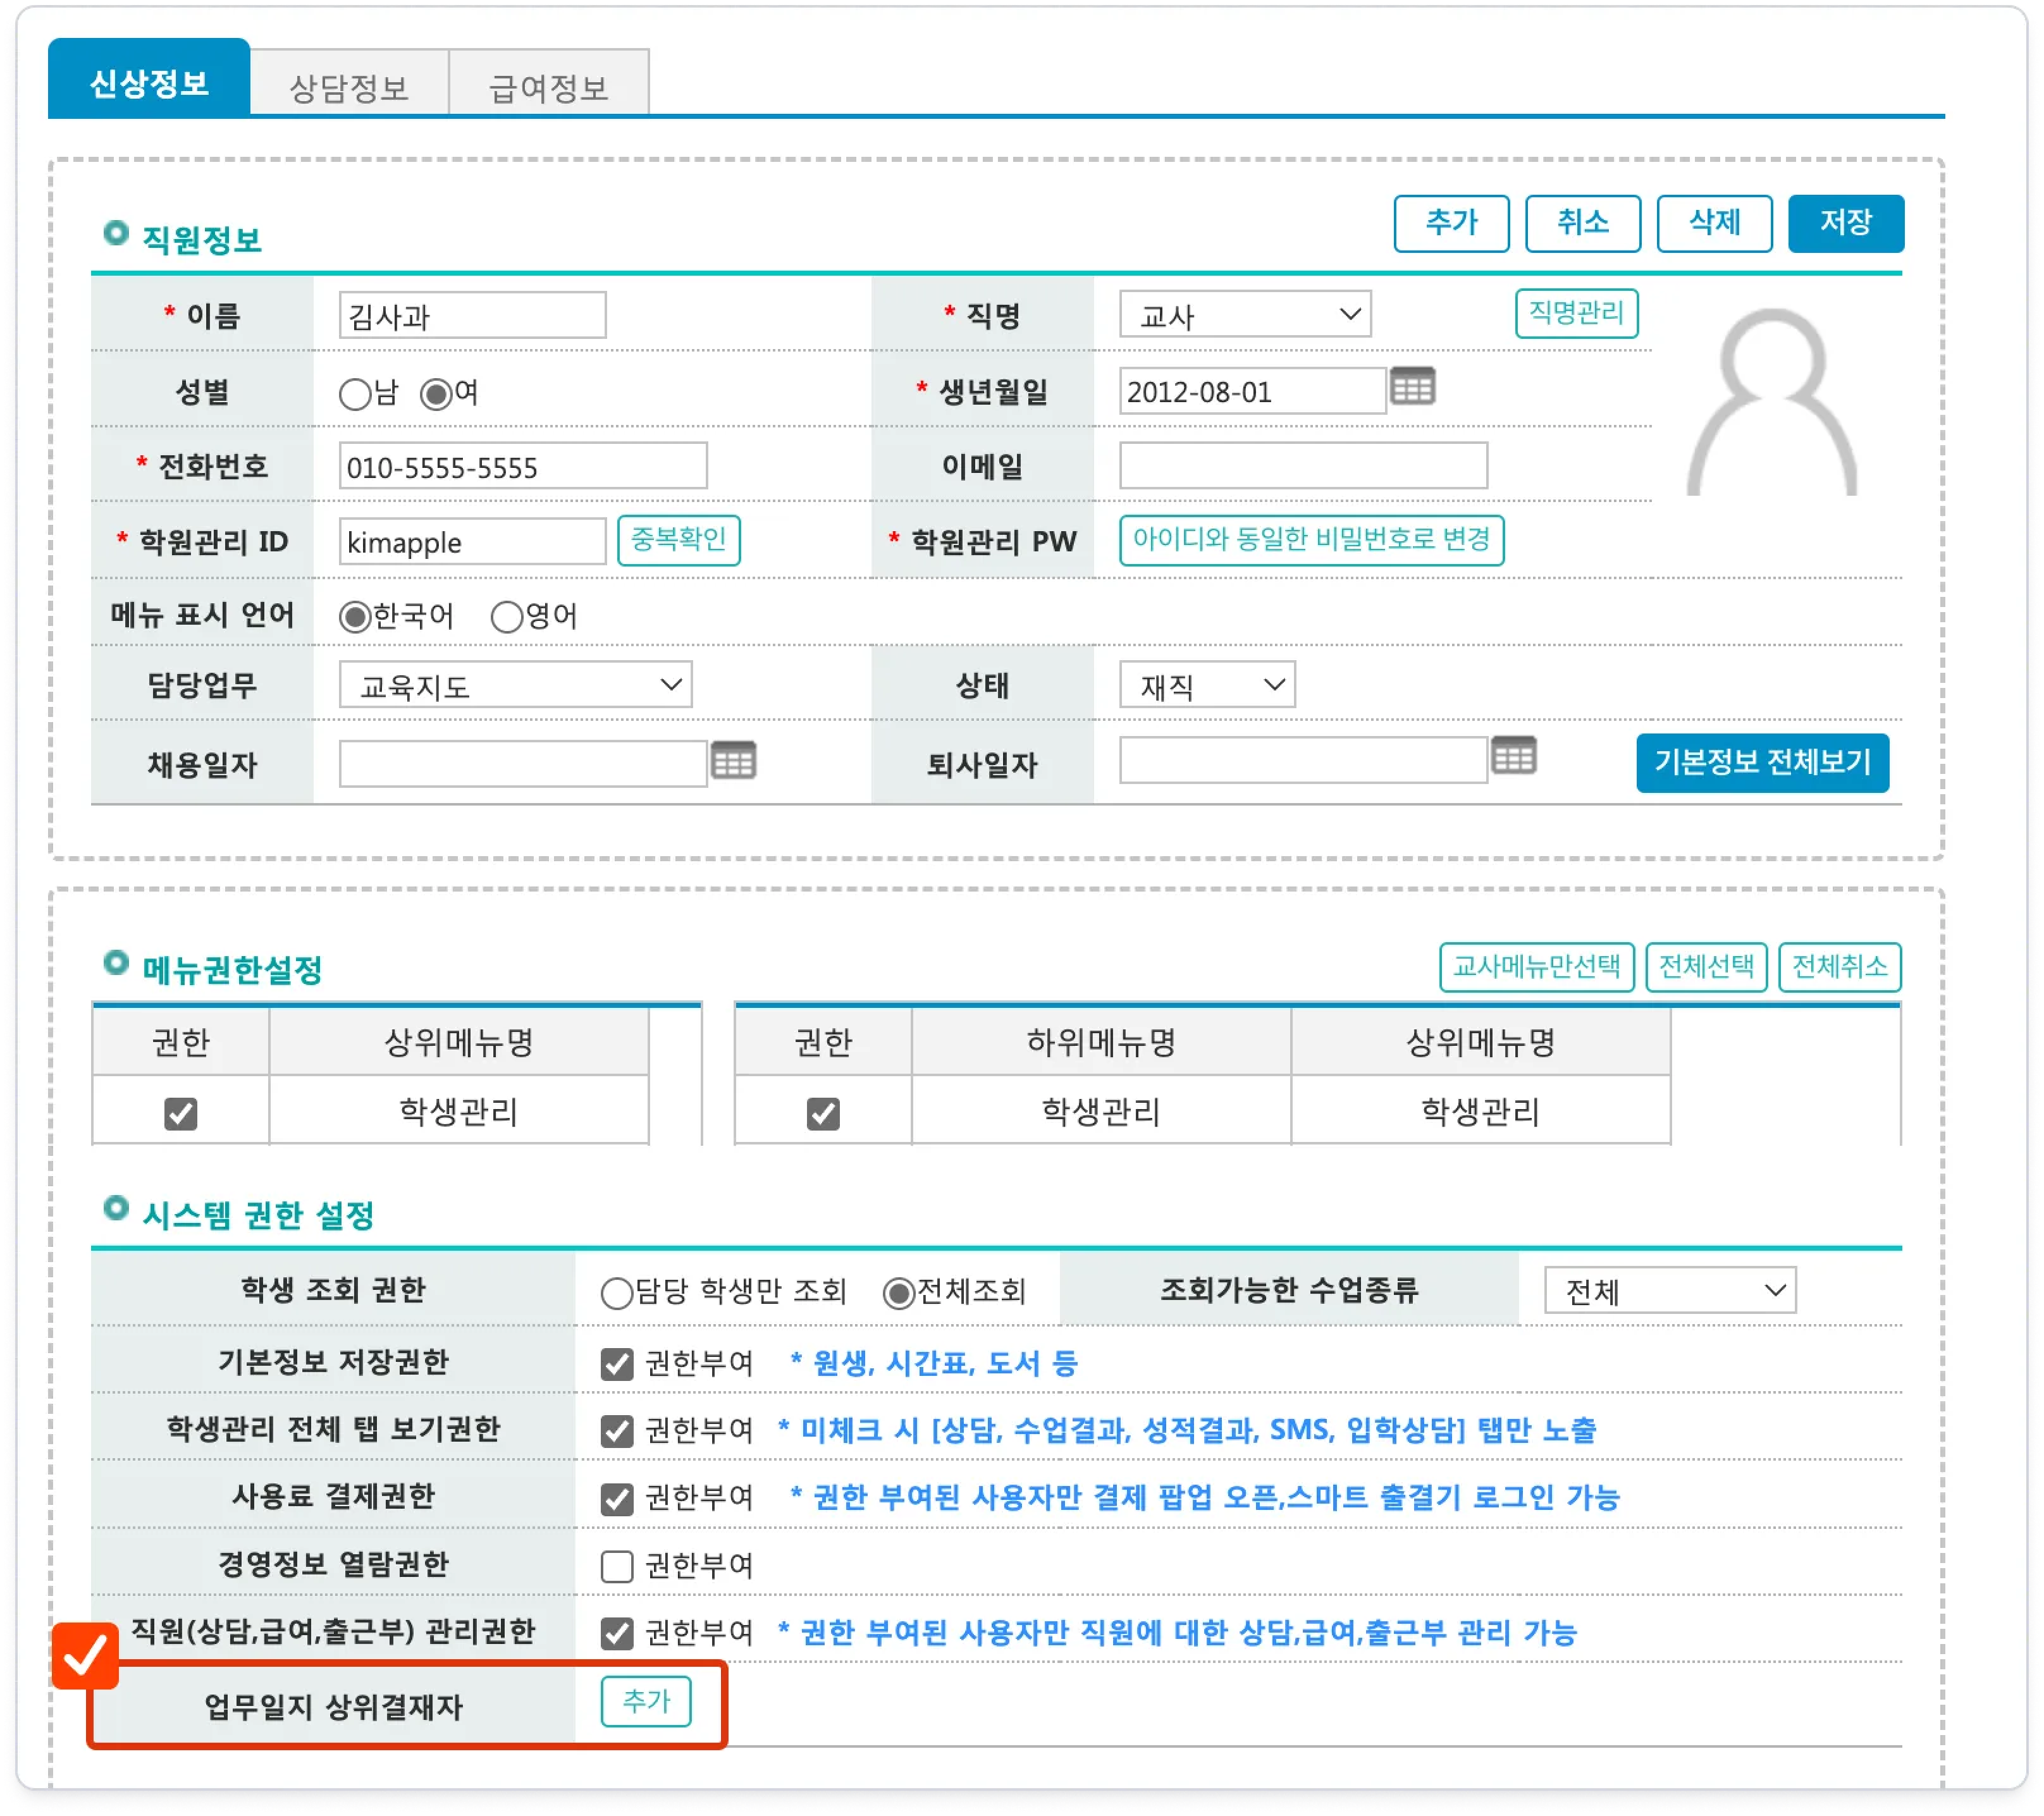Enable 경영정보 열람권한 checkbox
The height and width of the screenshot is (1816, 2044).
617,1565
